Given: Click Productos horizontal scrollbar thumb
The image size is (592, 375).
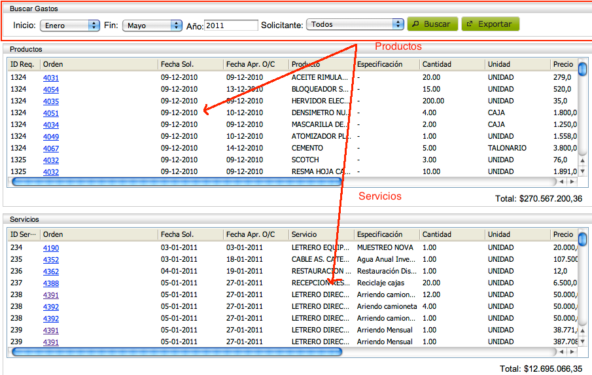Looking at the screenshot, I should (x=177, y=182).
